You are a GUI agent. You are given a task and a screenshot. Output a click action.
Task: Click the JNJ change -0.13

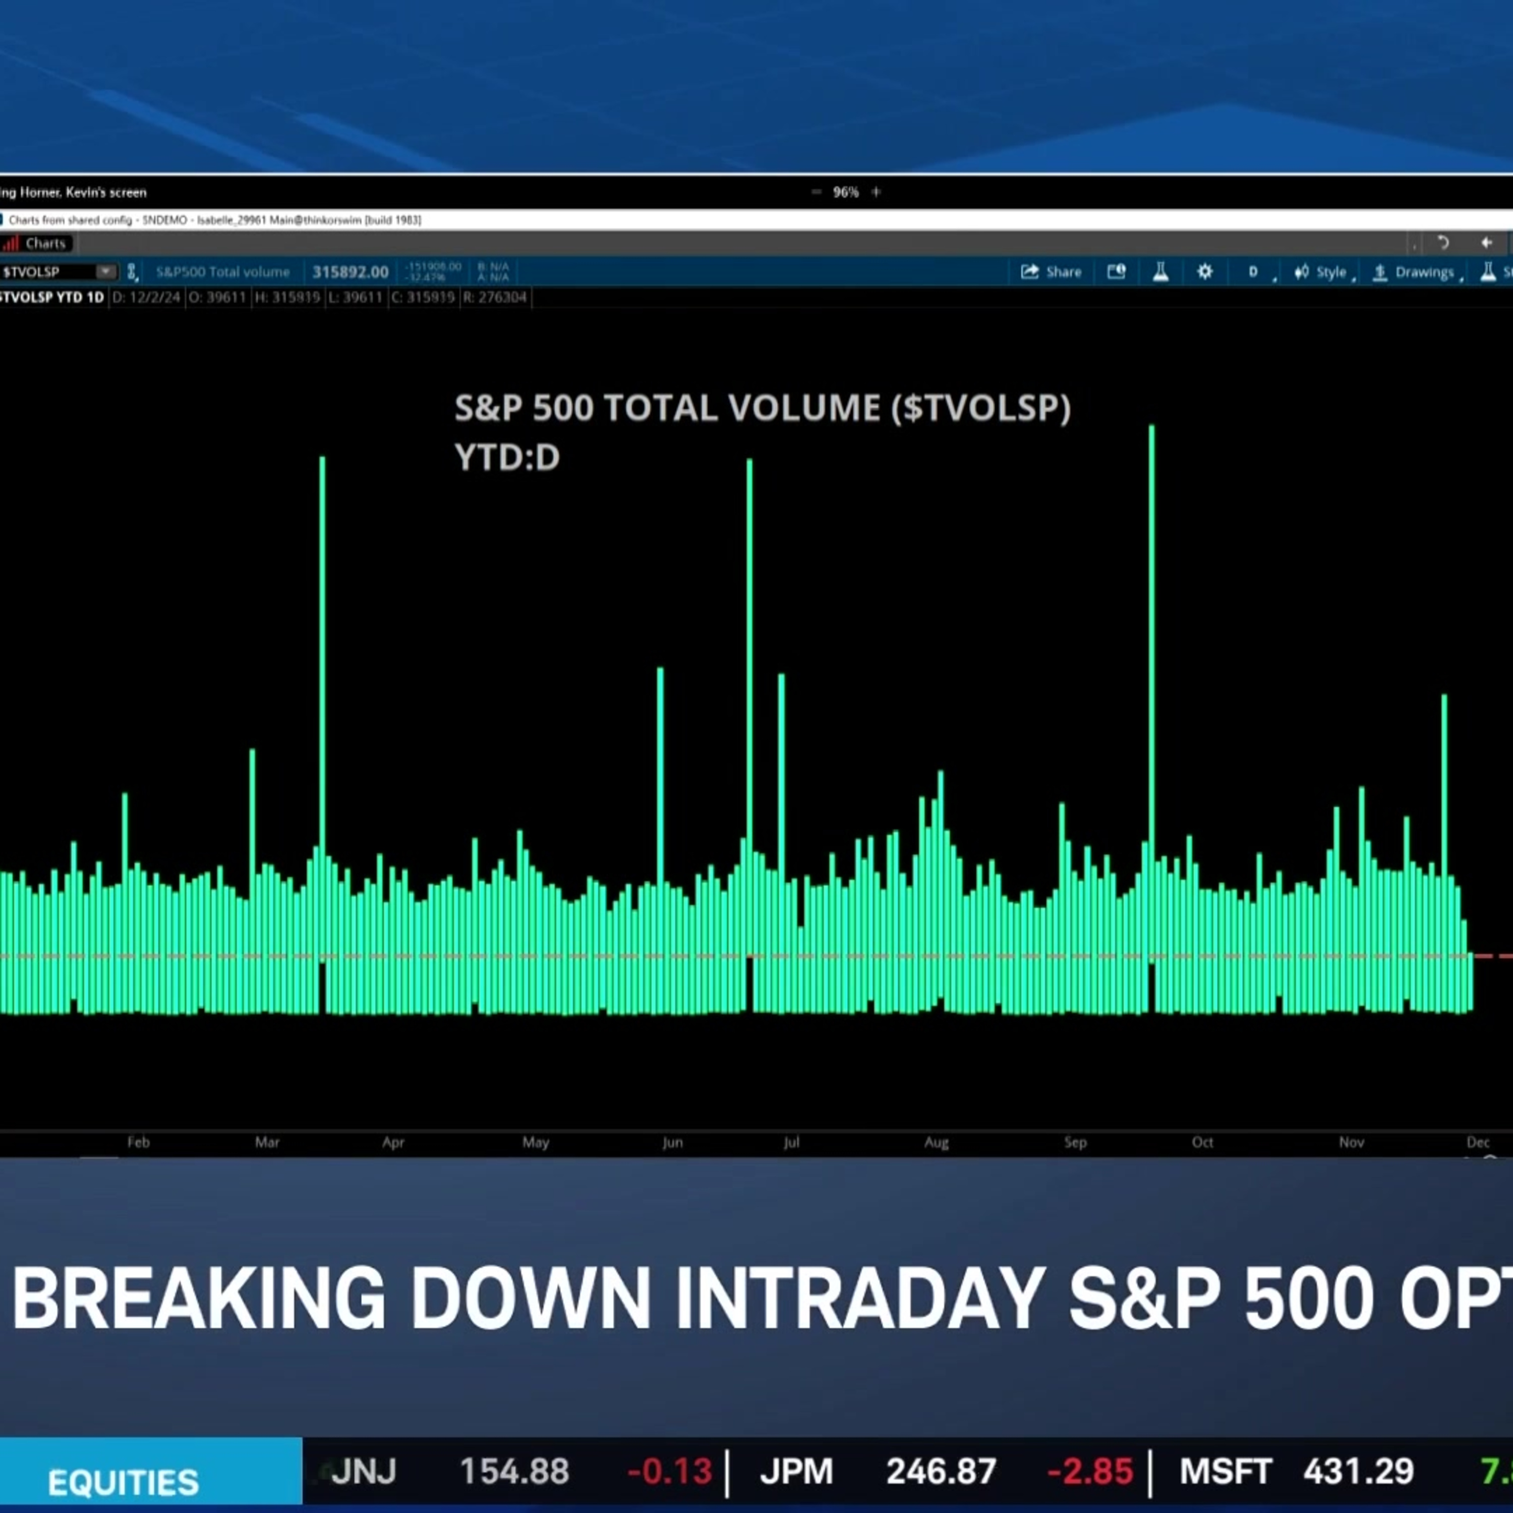tap(670, 1472)
